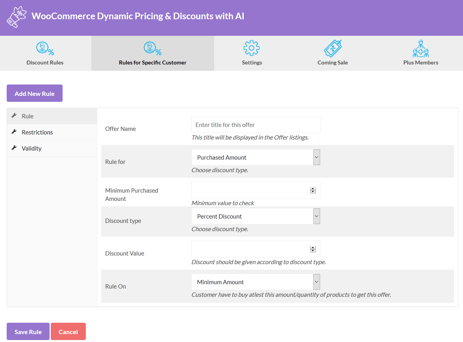Screen dimensions: 463x342
Task: Save the rule
Action: pos(28,331)
